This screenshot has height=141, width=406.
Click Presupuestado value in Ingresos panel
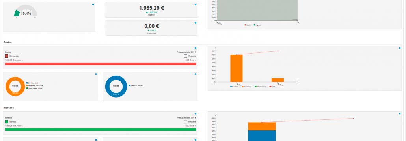[186, 117]
